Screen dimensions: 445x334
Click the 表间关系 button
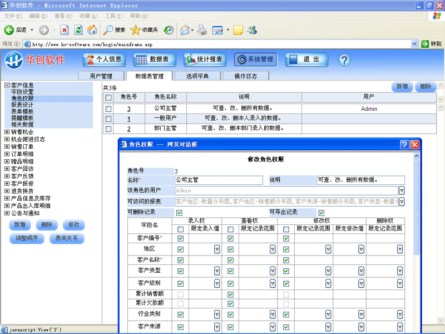pos(67,238)
